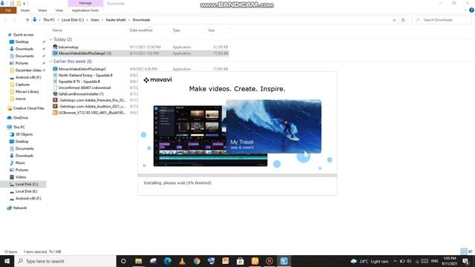Open Captures folder in sidebar
Image resolution: width=475 pixels, height=267 pixels.
click(x=23, y=85)
